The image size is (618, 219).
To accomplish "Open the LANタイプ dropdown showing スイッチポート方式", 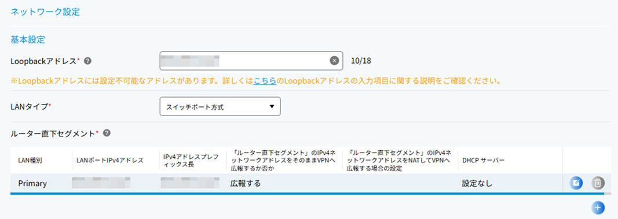I will 220,106.
